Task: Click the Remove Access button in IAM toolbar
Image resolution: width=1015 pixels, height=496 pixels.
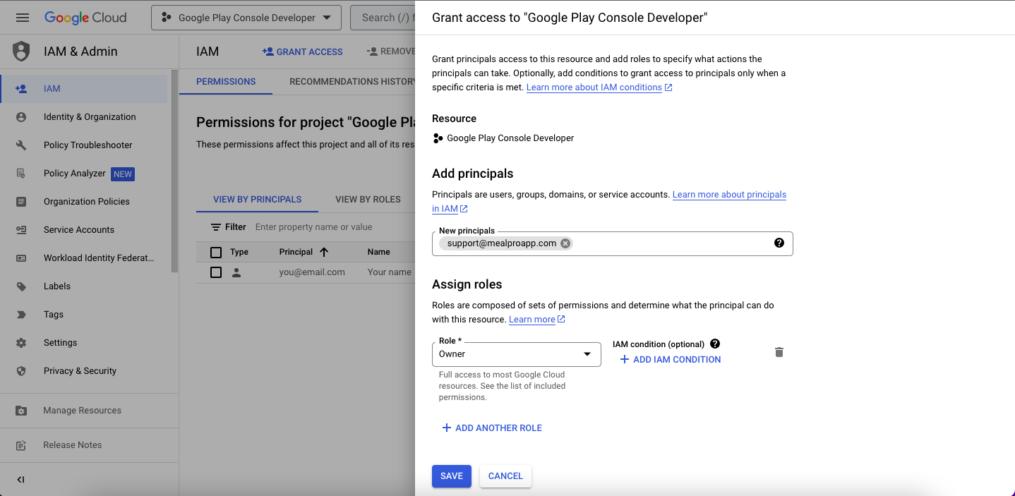Action: click(x=390, y=52)
